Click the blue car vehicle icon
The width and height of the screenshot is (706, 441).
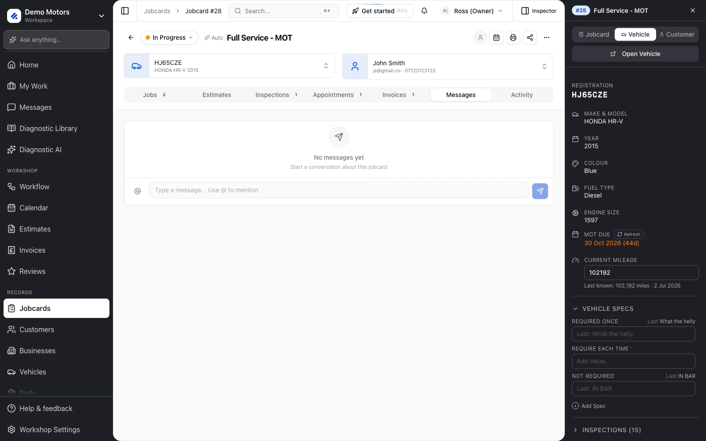[x=137, y=66]
